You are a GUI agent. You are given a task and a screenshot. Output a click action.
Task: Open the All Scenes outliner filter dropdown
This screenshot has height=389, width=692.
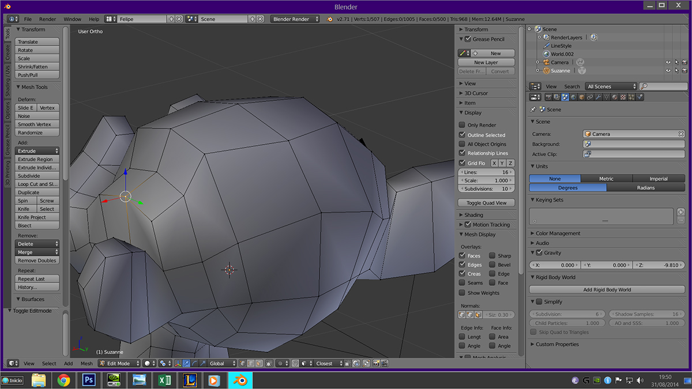coord(611,86)
